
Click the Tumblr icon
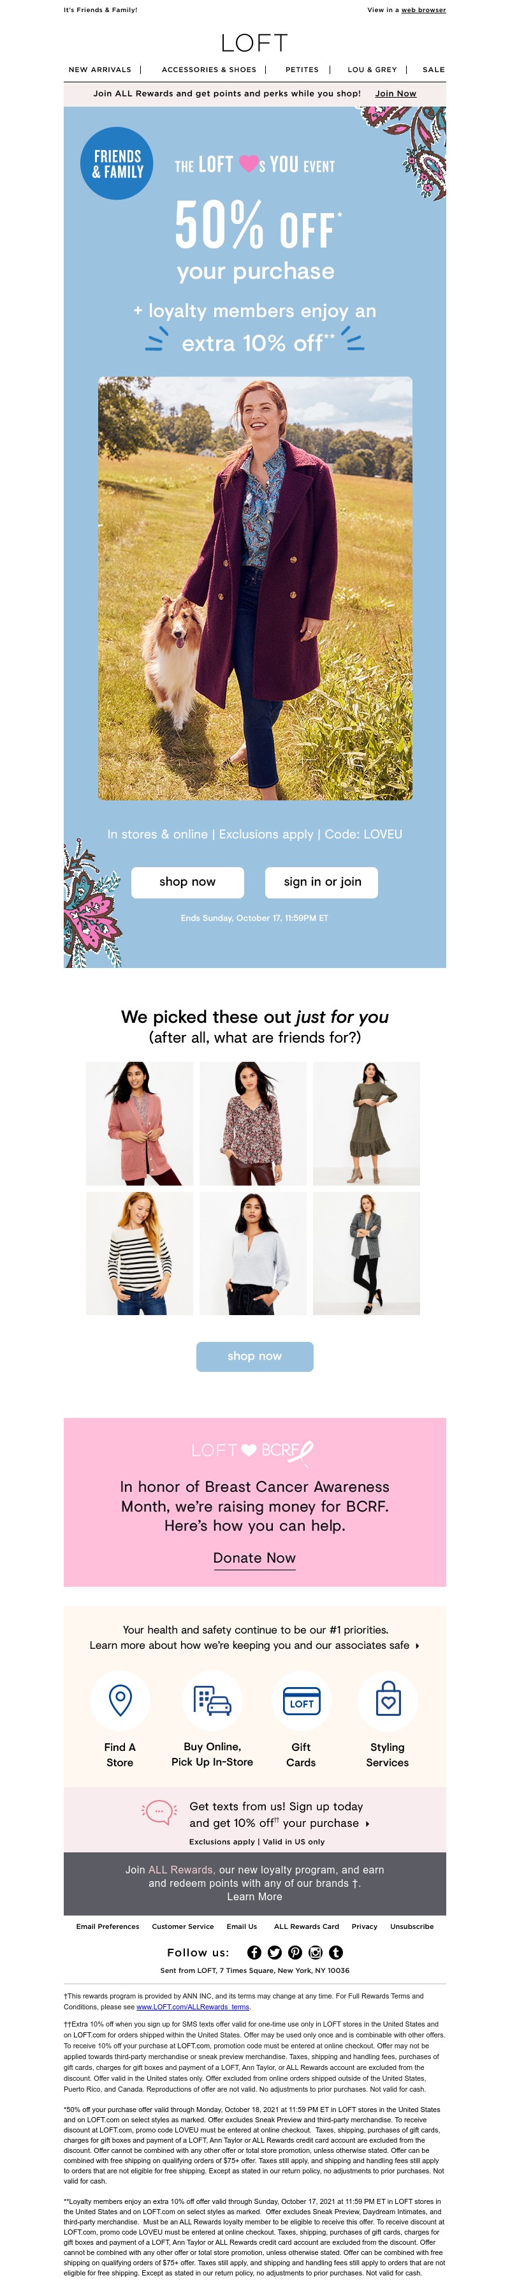335,1953
